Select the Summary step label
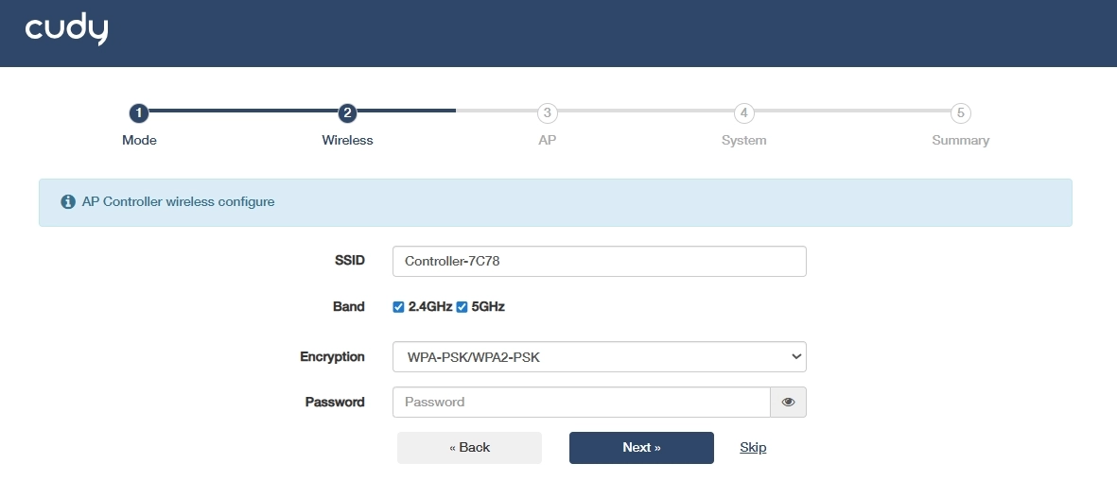The height and width of the screenshot is (498, 1117). pos(960,141)
